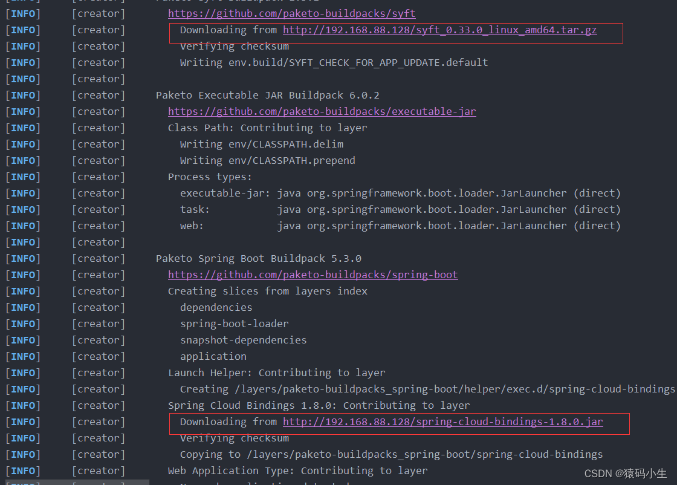Select the 'Spring Cloud Bindings 1.8.0' layer line
Image resolution: width=677 pixels, height=485 pixels.
coord(318,405)
